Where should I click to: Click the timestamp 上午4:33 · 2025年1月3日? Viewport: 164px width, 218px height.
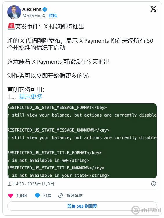pyautogui.click(x=31, y=184)
